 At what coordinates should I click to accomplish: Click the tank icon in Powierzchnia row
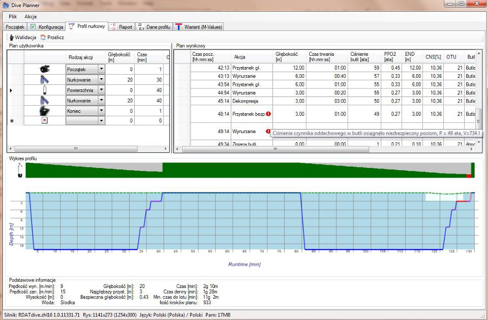pyautogui.click(x=45, y=89)
